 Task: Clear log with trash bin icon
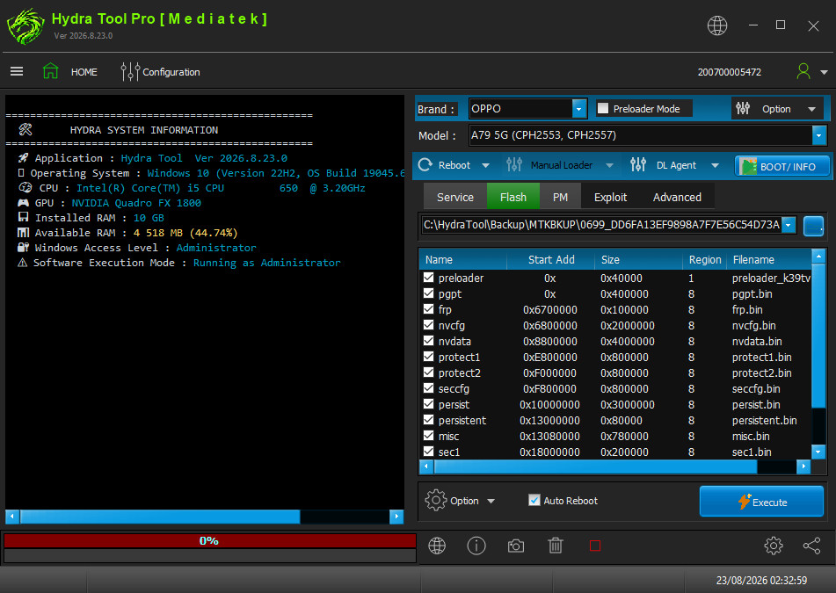click(x=555, y=546)
